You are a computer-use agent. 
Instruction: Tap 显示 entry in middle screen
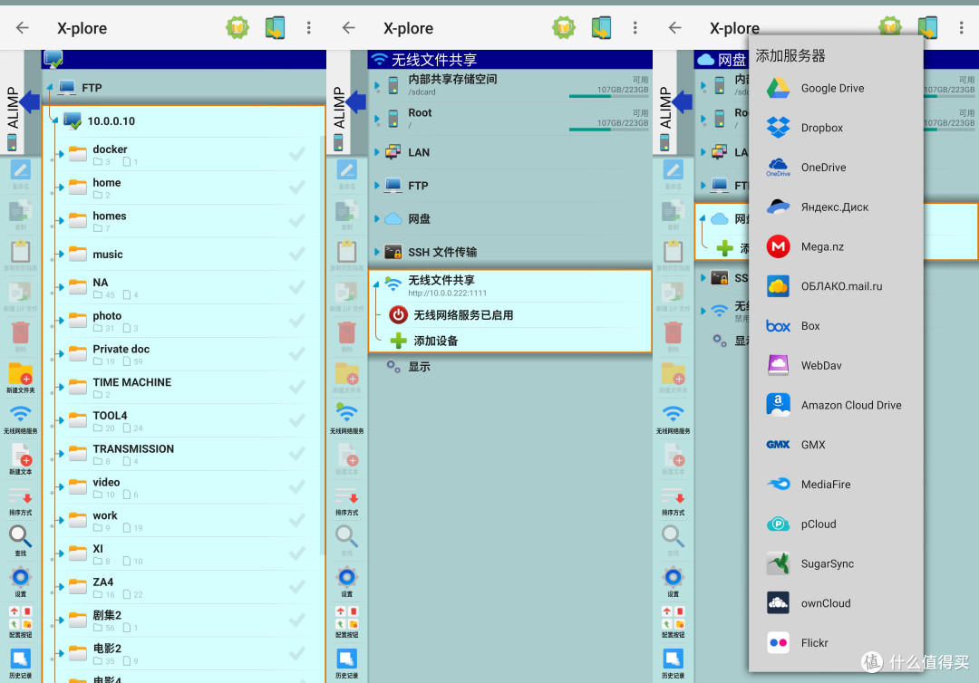(x=510, y=367)
